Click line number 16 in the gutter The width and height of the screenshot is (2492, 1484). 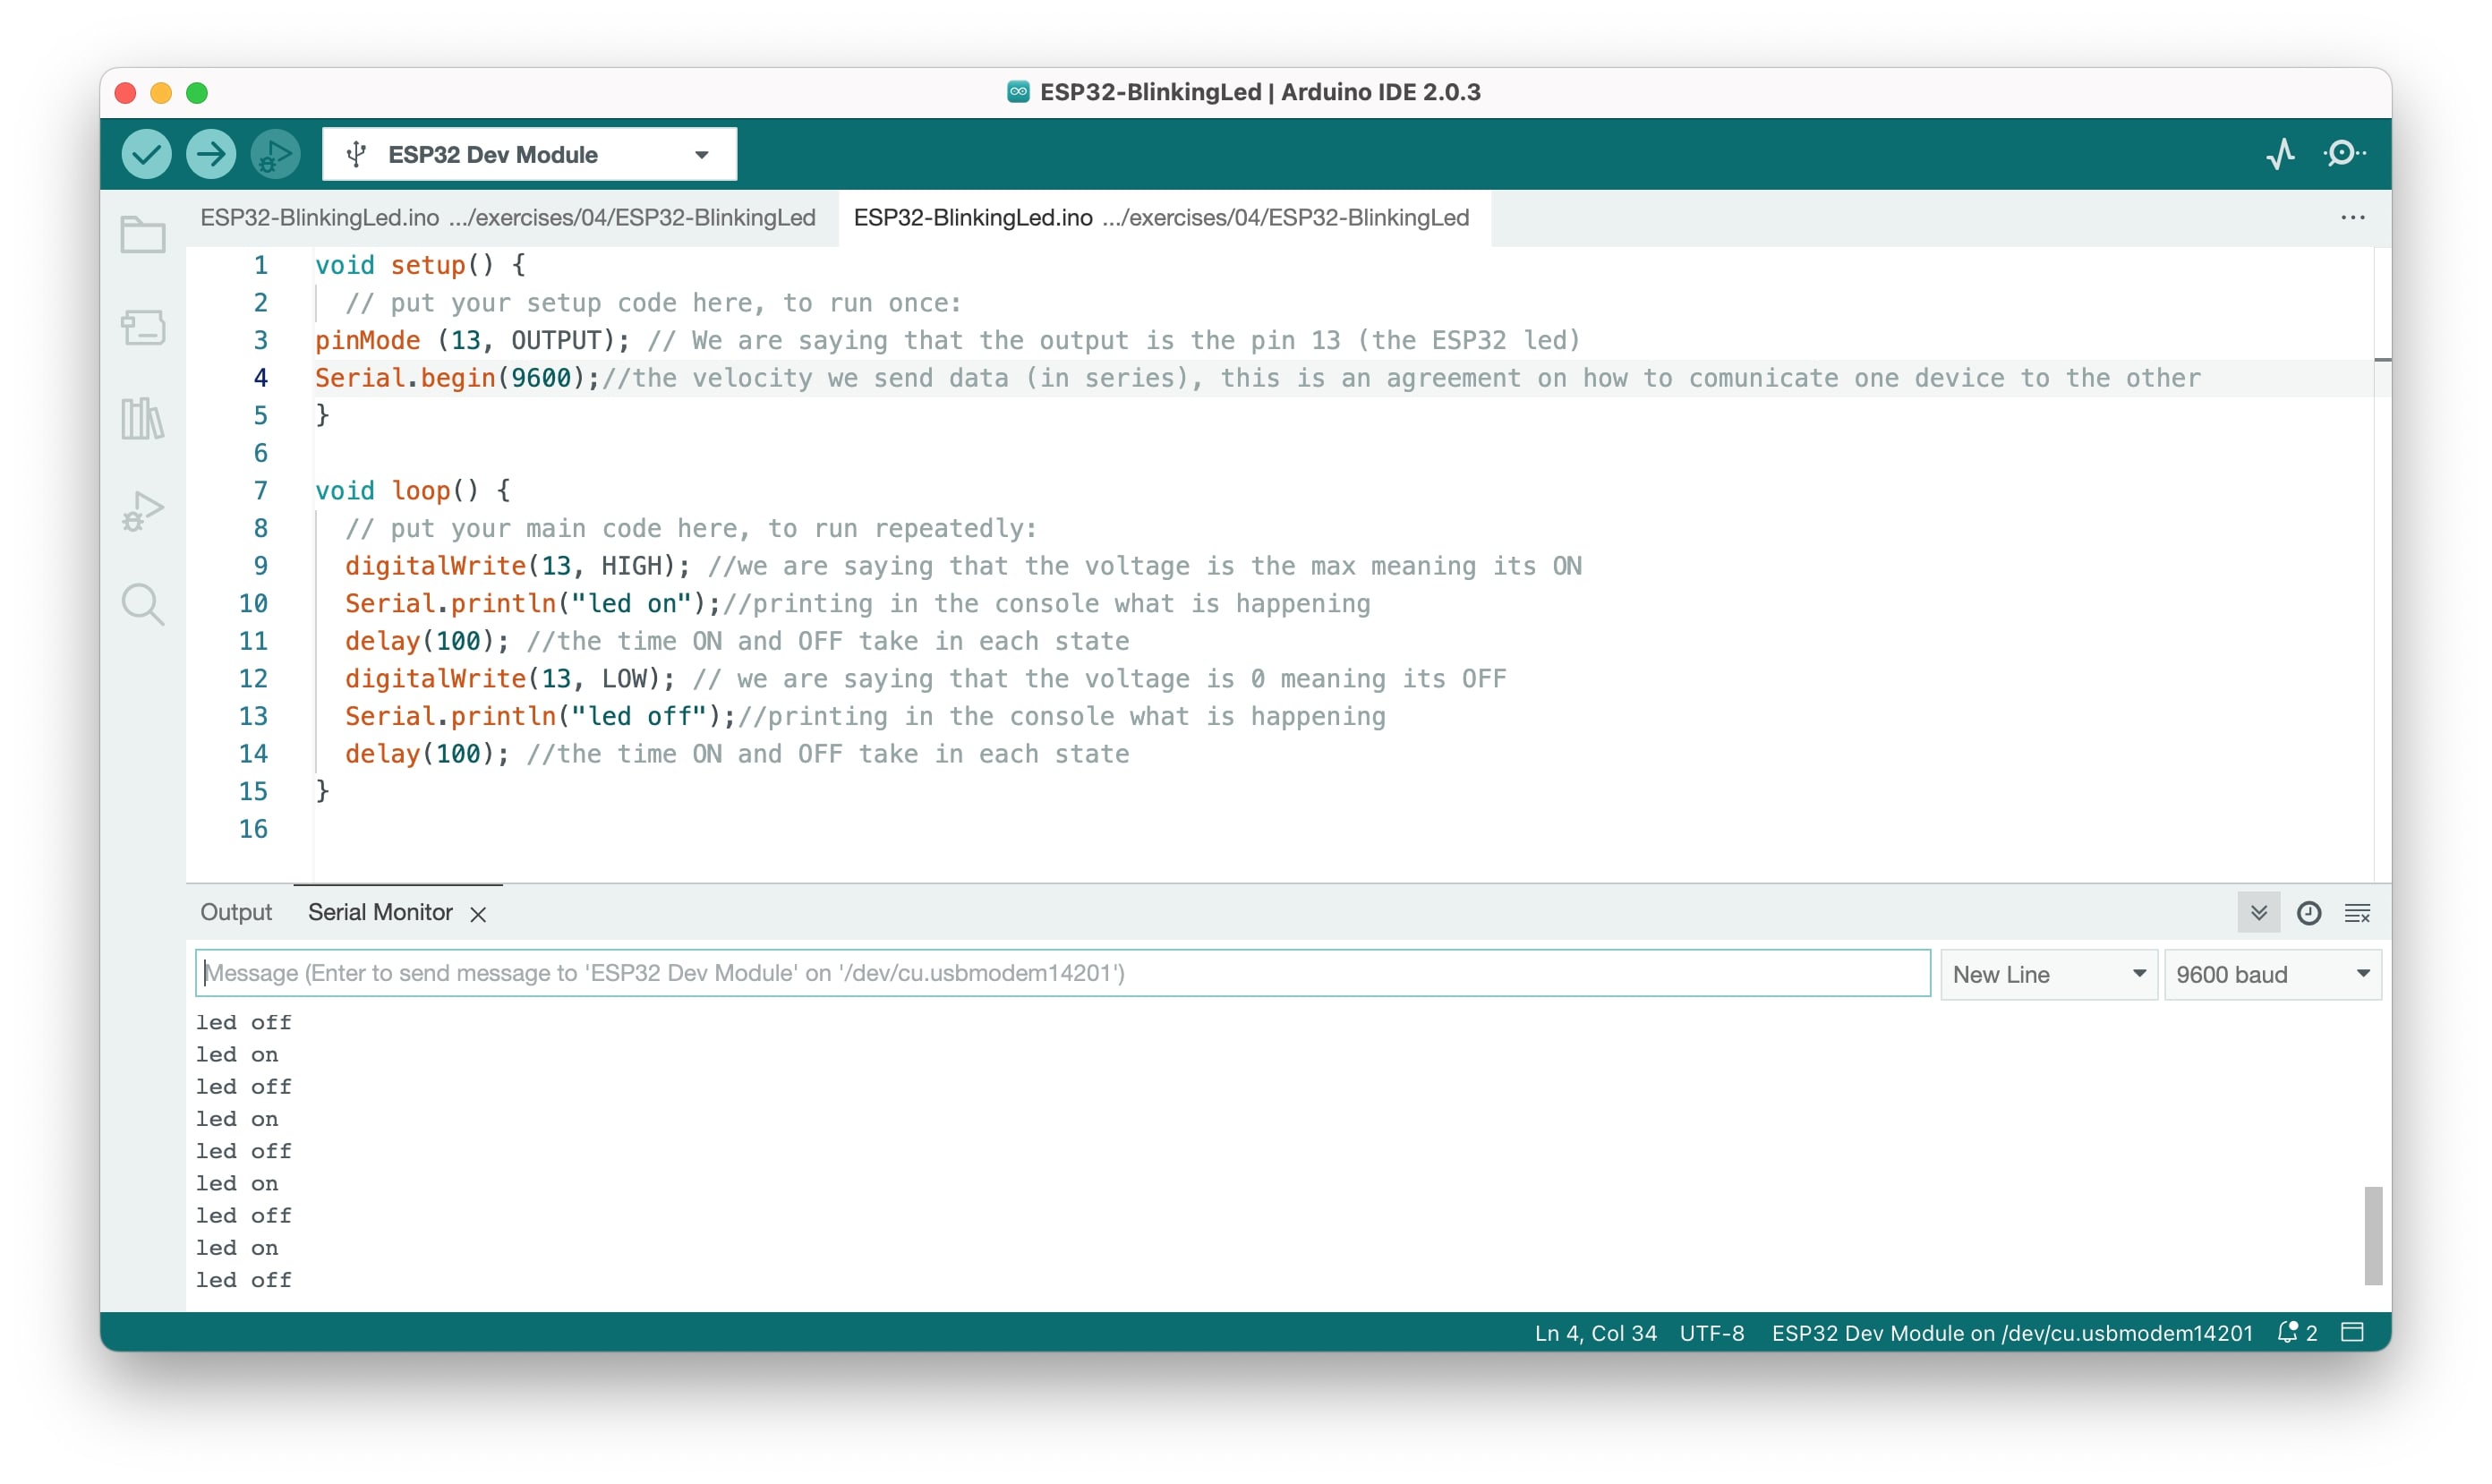pyautogui.click(x=253, y=829)
